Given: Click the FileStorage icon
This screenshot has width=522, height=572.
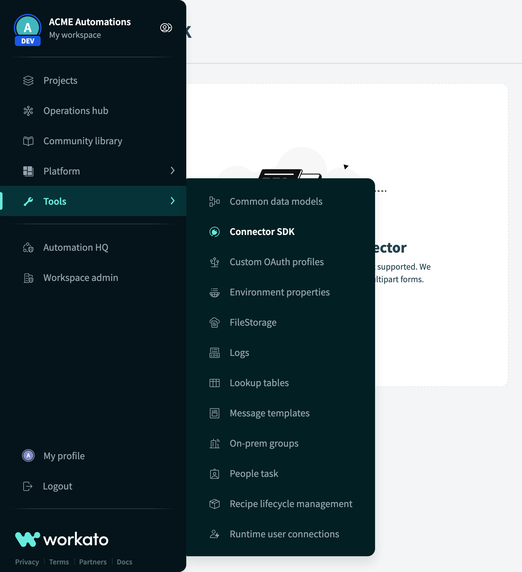Looking at the screenshot, I should tap(215, 323).
